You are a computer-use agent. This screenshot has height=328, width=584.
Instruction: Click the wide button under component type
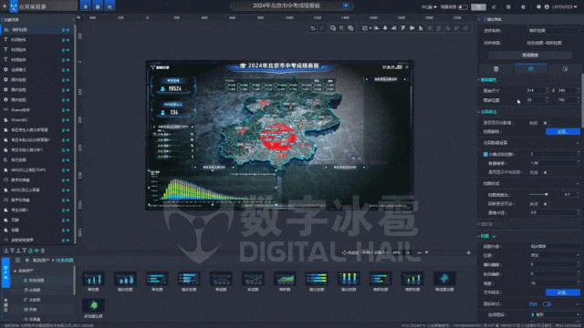point(530,55)
